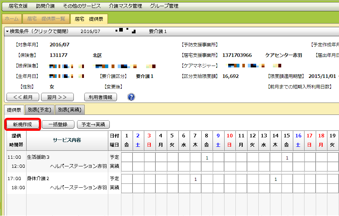Go to previous month with << 前月

pyautogui.click(x=23, y=97)
